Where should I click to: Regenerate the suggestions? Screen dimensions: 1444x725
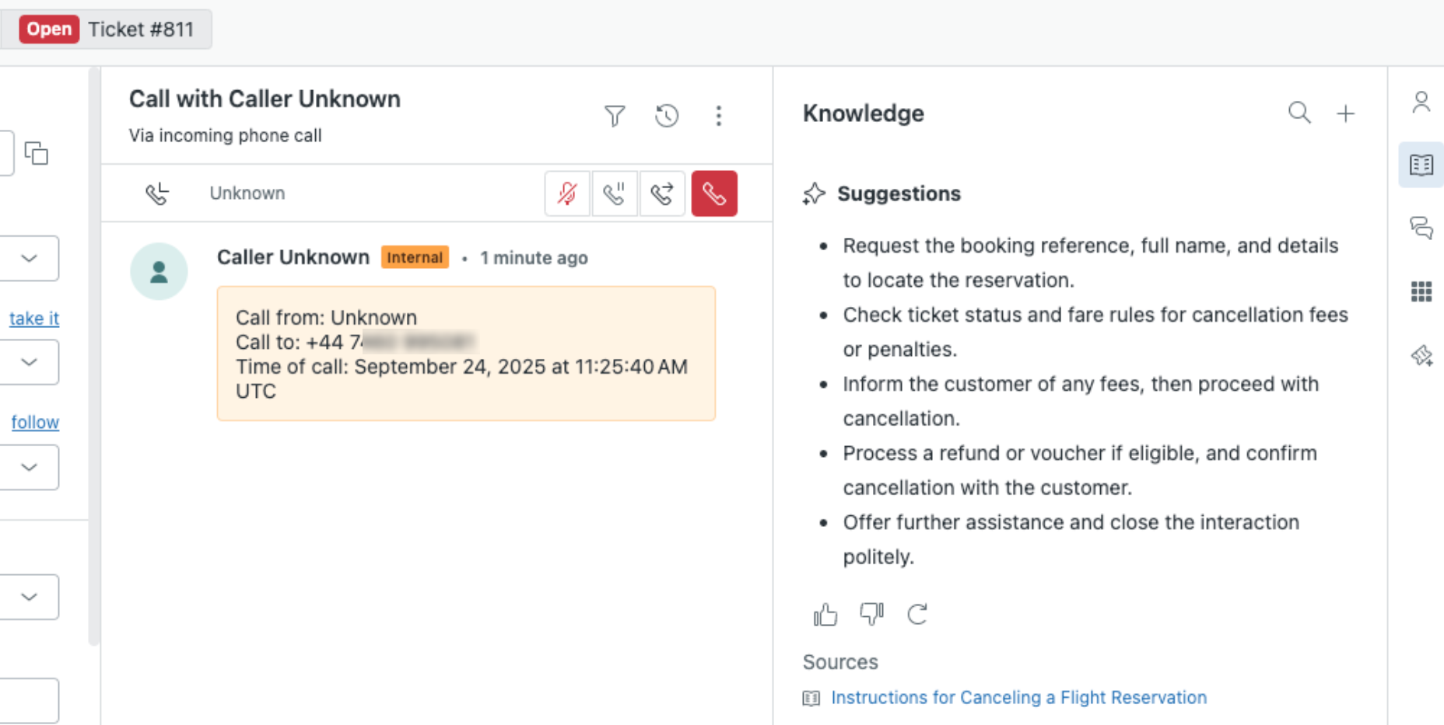[917, 615]
